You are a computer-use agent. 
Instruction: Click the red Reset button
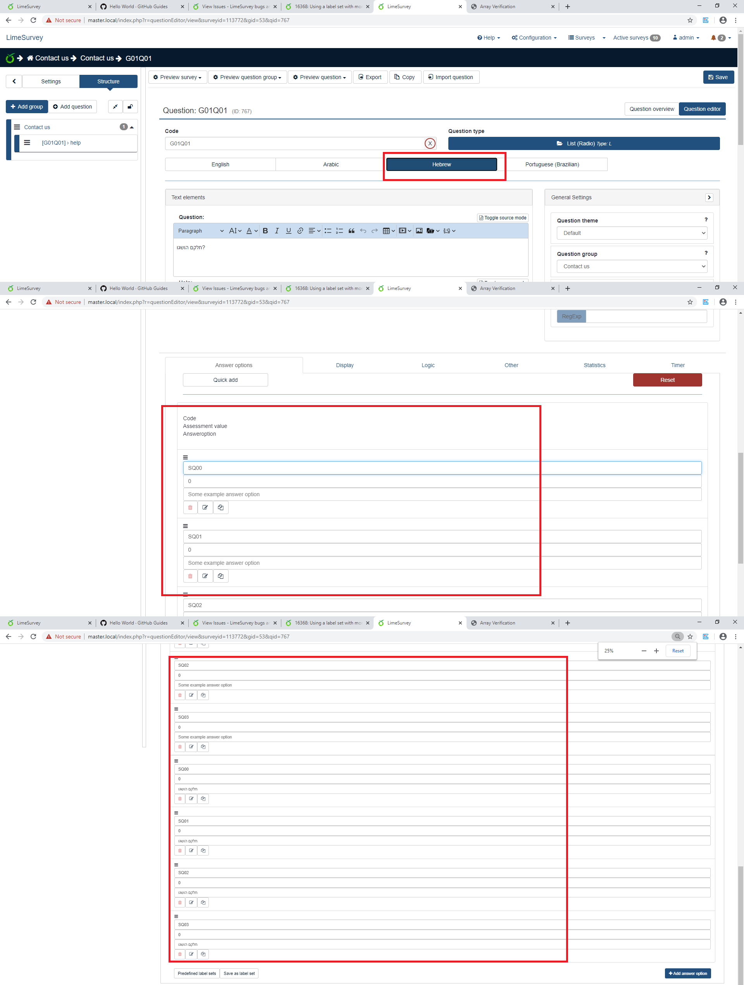point(667,380)
